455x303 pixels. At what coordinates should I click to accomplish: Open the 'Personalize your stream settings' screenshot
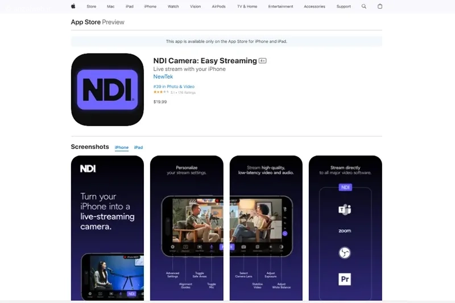187,228
